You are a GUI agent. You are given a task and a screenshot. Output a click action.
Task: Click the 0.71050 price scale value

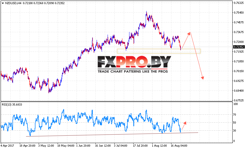pyautogui.click(x=239, y=61)
